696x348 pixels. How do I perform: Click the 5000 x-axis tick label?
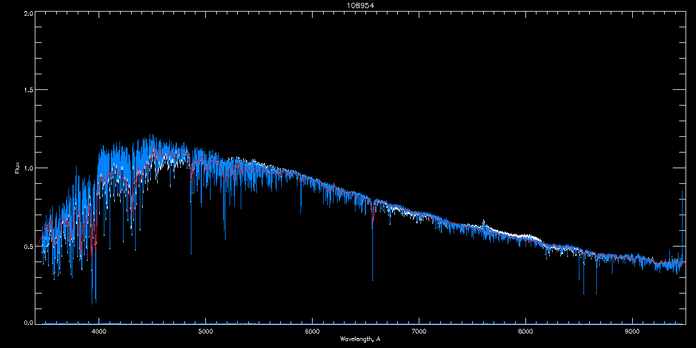click(x=205, y=332)
